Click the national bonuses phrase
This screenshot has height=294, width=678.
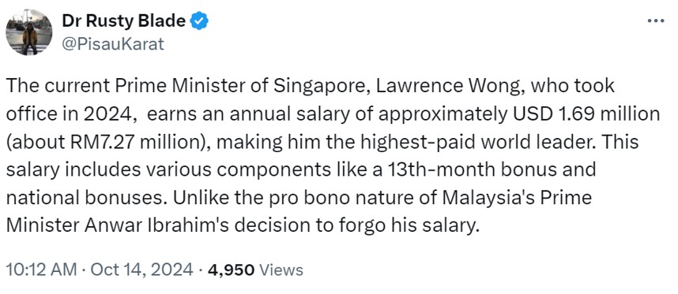coord(80,198)
